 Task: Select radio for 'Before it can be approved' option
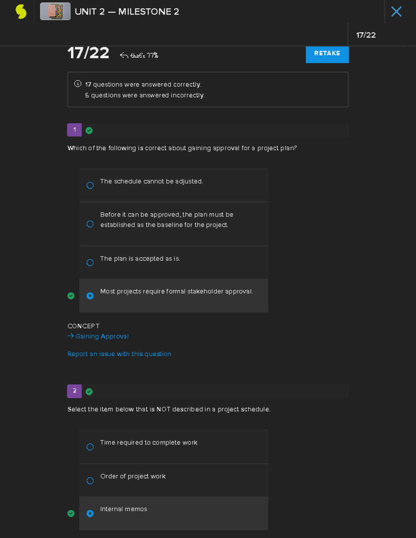point(90,224)
